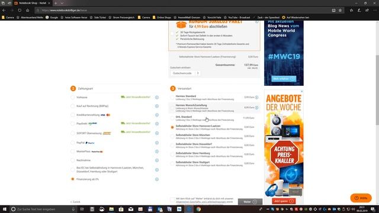379x213 pixels.
Task: Select Vorkasse payment method
Action: click(x=72, y=97)
